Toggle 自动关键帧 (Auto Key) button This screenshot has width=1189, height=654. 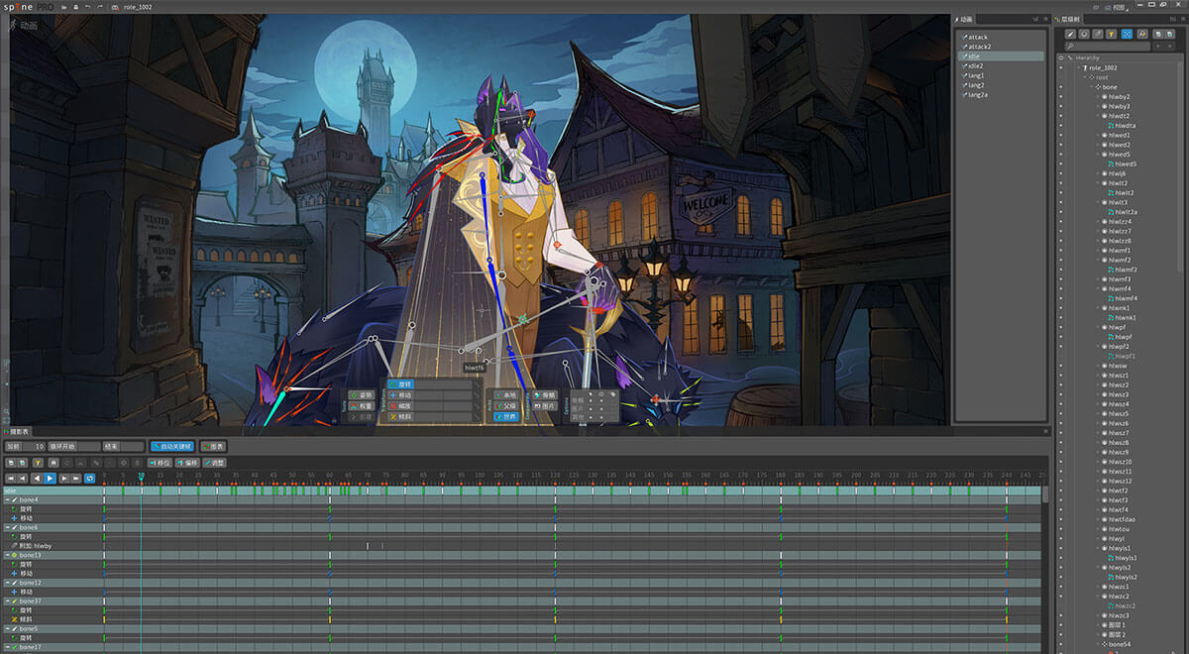point(172,447)
